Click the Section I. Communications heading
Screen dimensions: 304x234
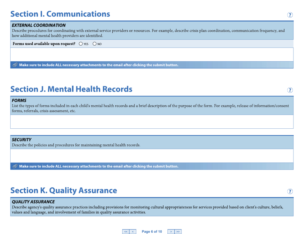(x=61, y=14)
